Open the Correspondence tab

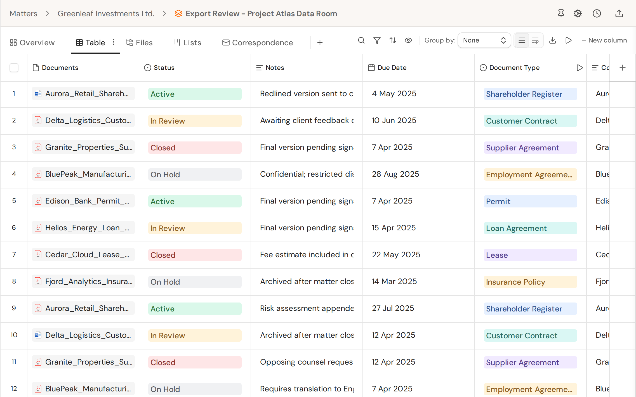[258, 42]
